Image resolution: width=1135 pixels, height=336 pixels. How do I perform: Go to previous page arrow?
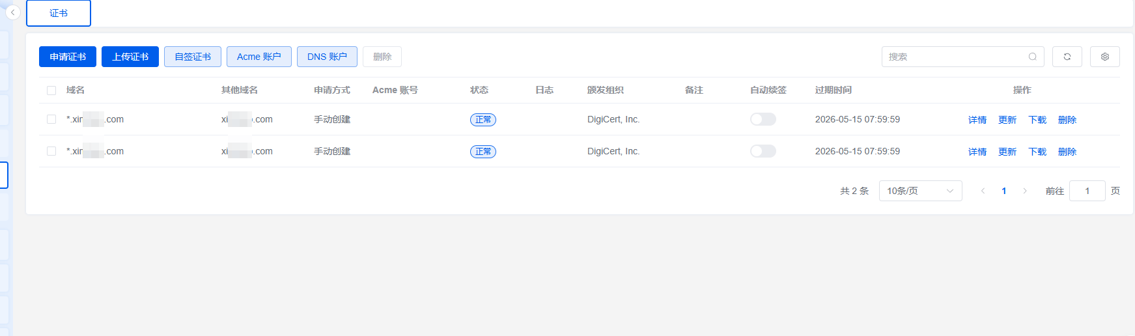click(983, 191)
